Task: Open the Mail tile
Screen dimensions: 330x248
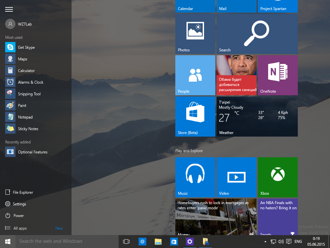Action: tap(237, 6)
